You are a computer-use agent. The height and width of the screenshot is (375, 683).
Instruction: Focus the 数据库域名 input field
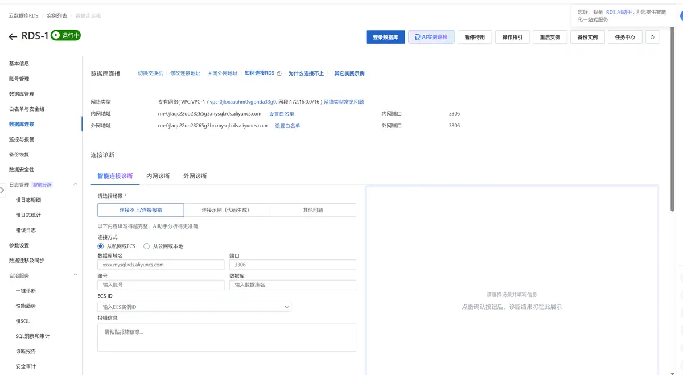[161, 265]
